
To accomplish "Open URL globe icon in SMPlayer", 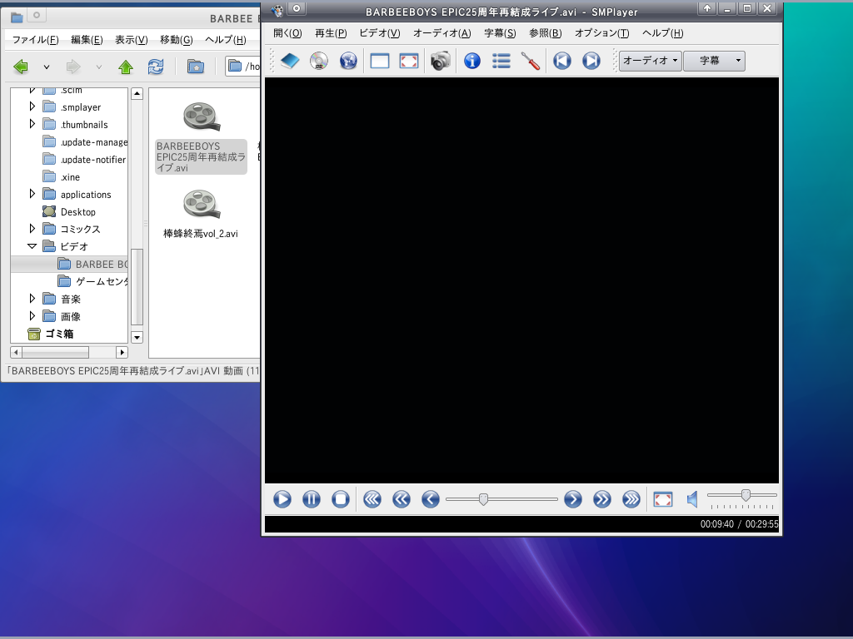I will tap(348, 61).
